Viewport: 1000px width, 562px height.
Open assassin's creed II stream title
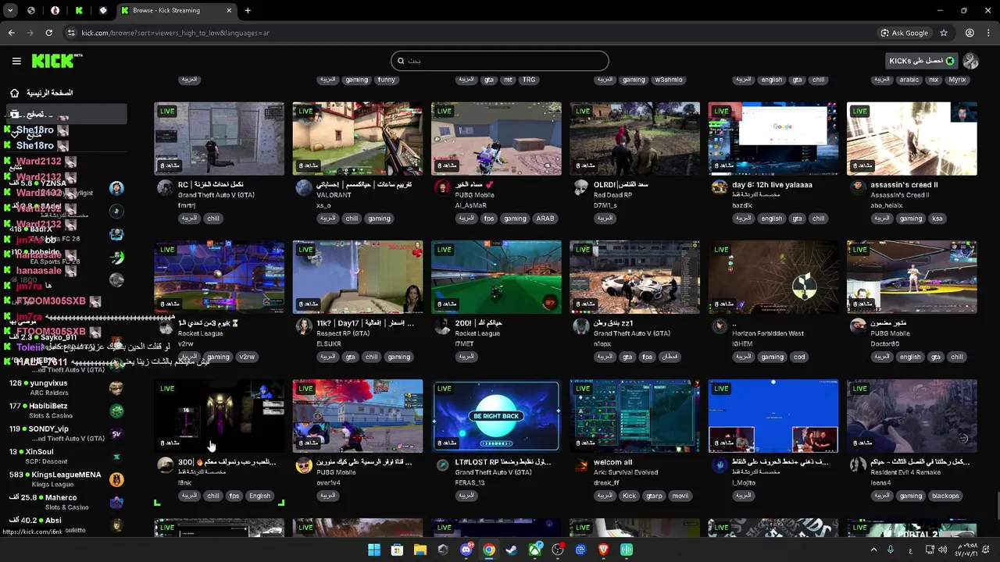pyautogui.click(x=904, y=185)
